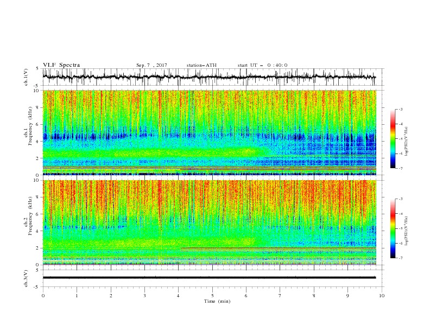Click the ch.1 voltage waveform trace
This screenshot has height=332, width=430.
click(x=209, y=77)
